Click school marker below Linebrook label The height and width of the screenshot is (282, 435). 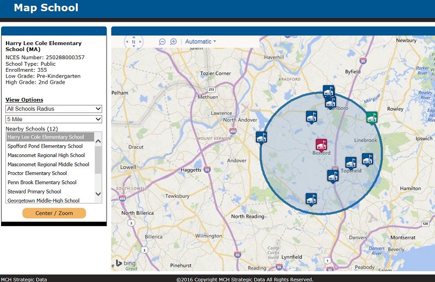368,160
